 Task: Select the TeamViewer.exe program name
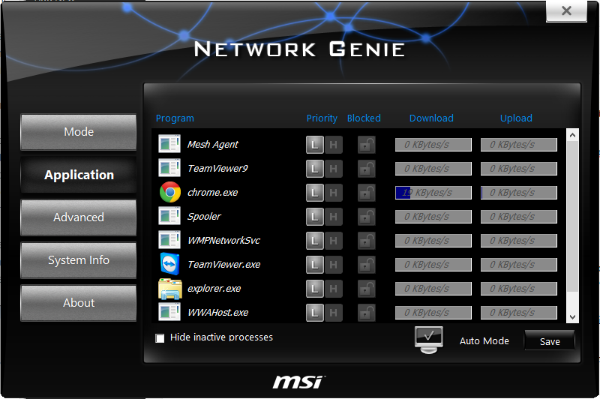tap(223, 264)
